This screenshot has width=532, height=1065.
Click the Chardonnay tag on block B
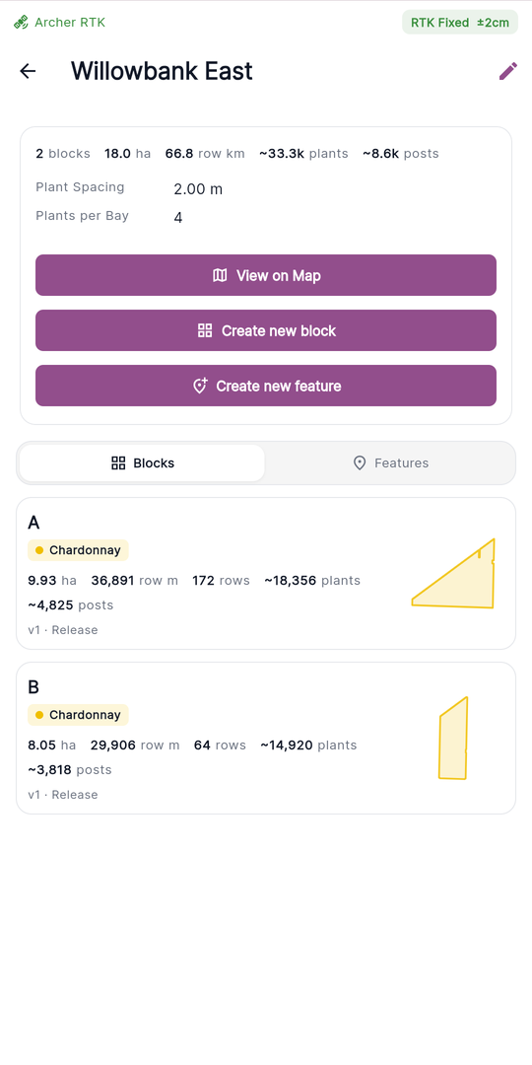[x=78, y=715]
